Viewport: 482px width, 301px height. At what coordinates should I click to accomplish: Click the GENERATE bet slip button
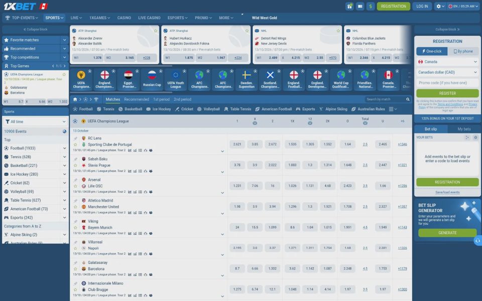pos(447,233)
